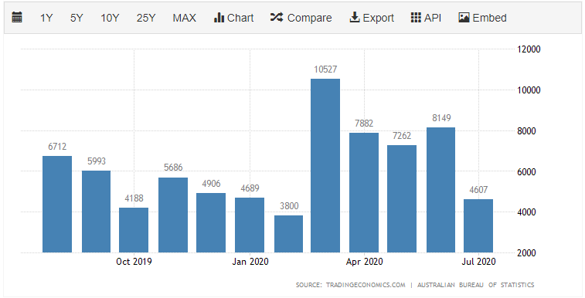
Task: Click the 4000 y-axis value
Action: (526, 212)
